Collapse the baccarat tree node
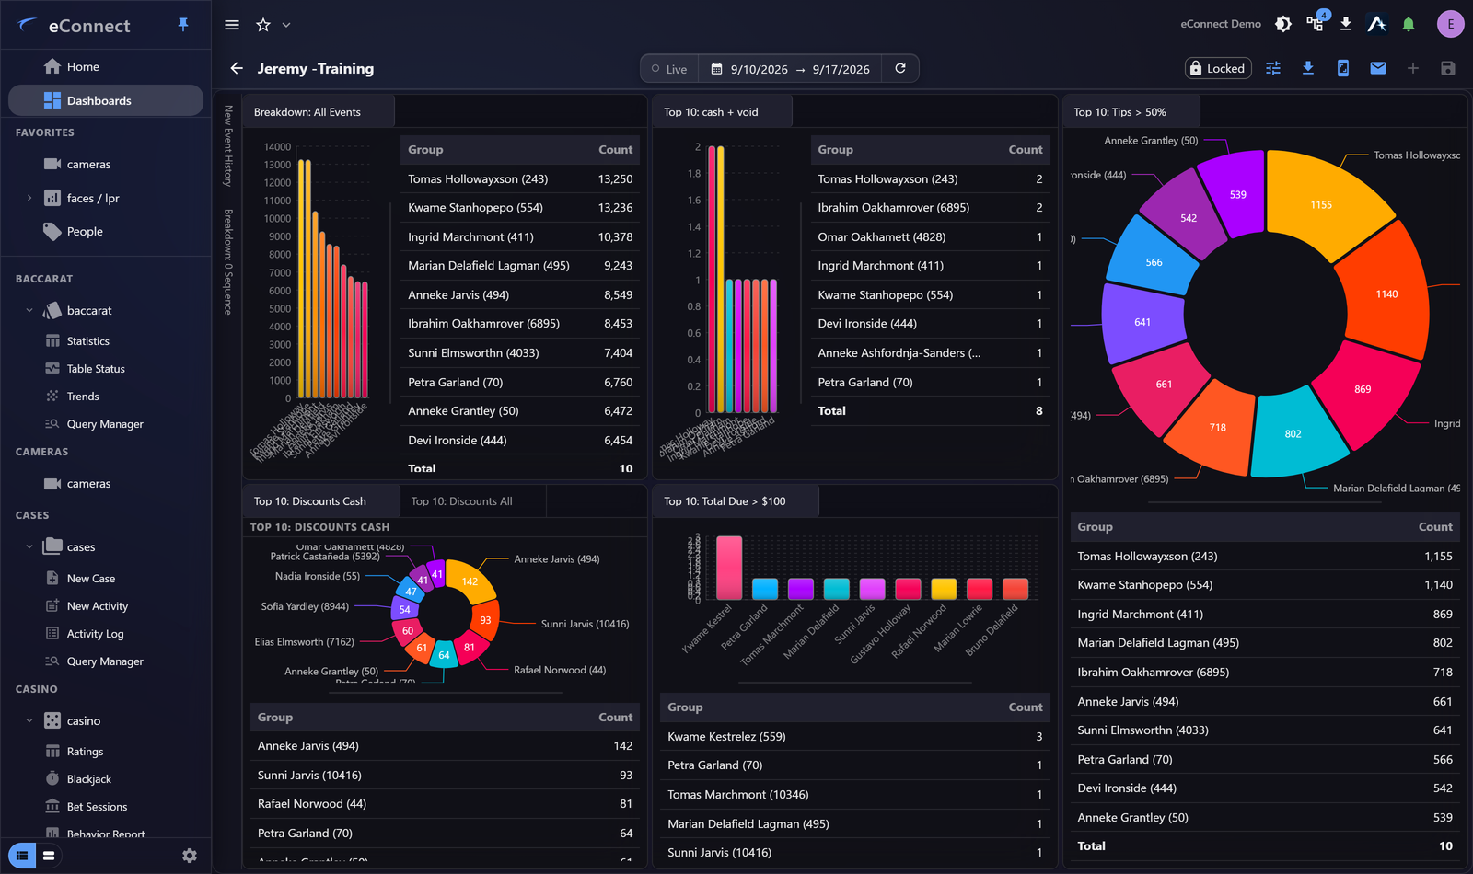The width and height of the screenshot is (1473, 874). (x=29, y=310)
